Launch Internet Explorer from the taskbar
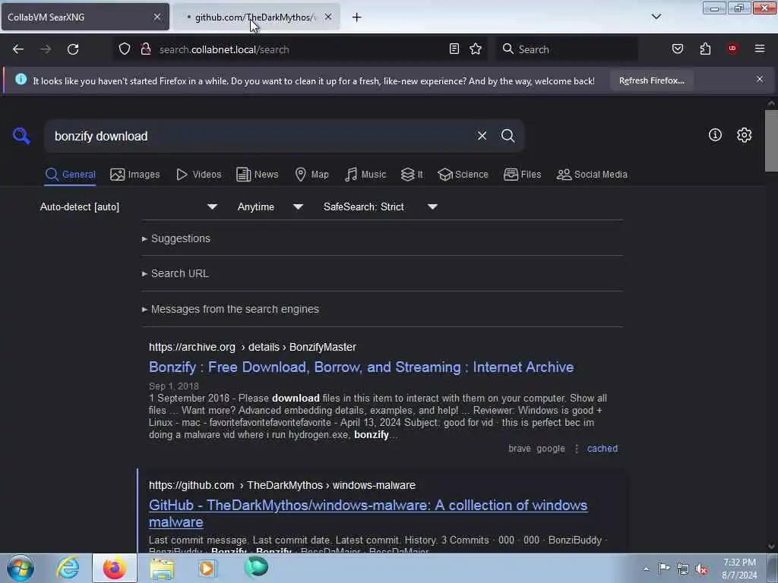Viewport: 778px width, 583px height. point(68,568)
